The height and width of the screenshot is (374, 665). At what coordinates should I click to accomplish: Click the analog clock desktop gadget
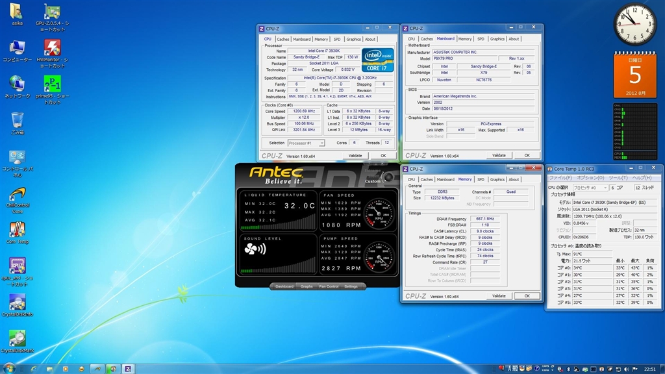[635, 25]
